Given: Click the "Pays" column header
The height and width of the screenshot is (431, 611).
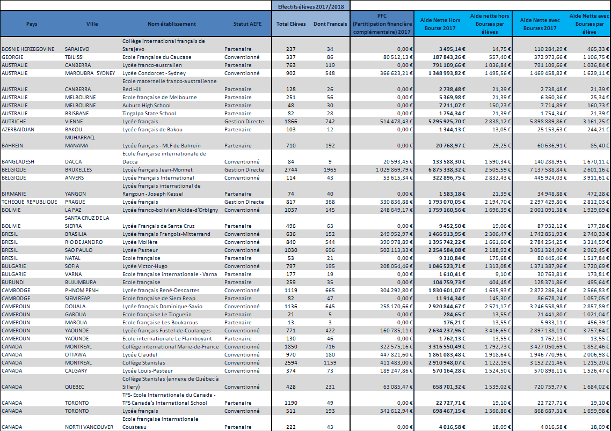Looking at the screenshot, I should 32,24.
